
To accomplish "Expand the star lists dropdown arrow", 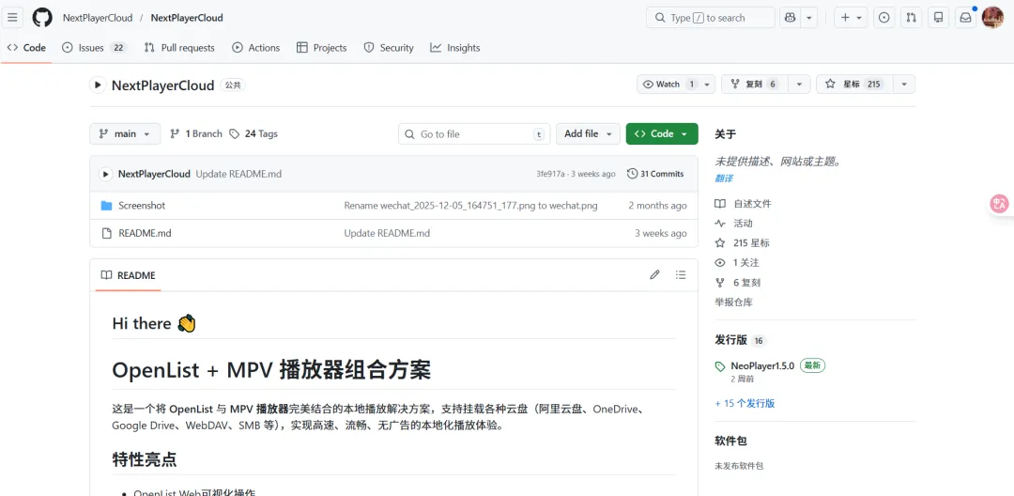I will click(x=904, y=84).
